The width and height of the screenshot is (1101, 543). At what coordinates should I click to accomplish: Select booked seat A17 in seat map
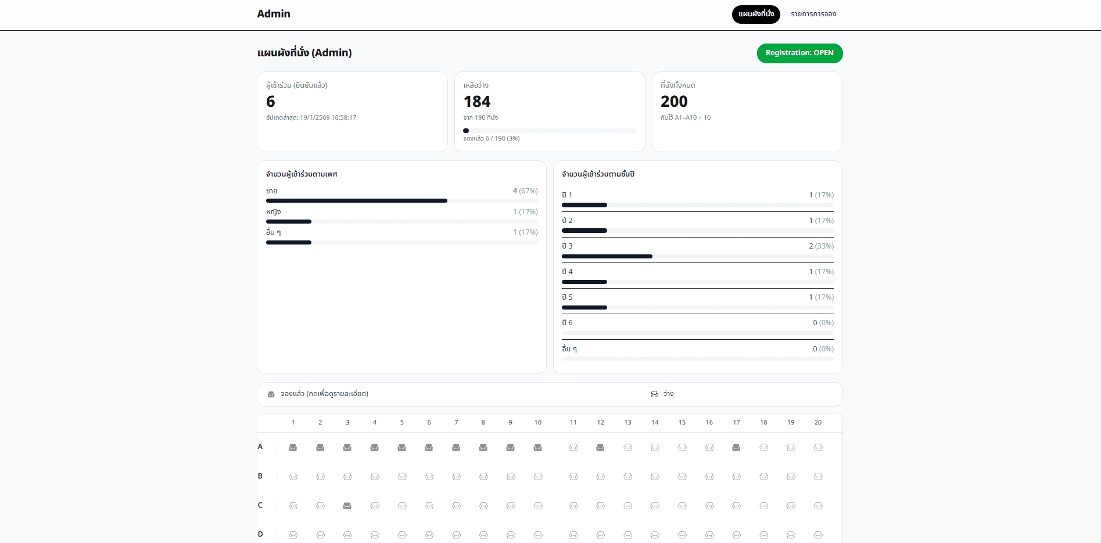[736, 448]
